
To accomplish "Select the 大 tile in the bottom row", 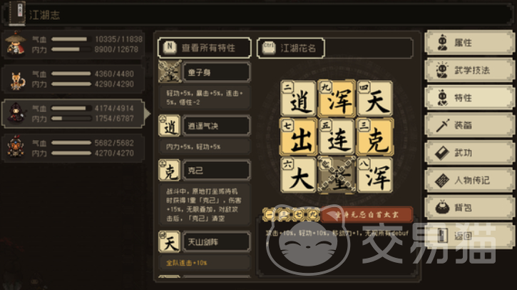I will click(x=298, y=175).
